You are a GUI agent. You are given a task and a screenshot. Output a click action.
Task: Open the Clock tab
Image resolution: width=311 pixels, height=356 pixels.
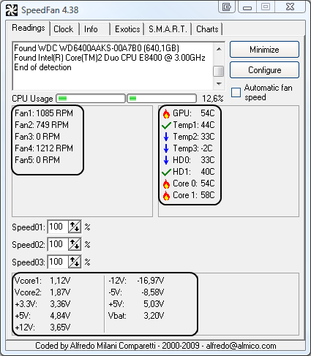tap(64, 29)
